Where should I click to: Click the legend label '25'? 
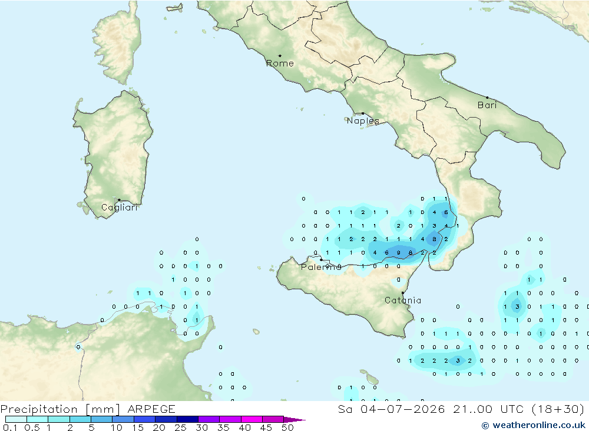coord(181,427)
